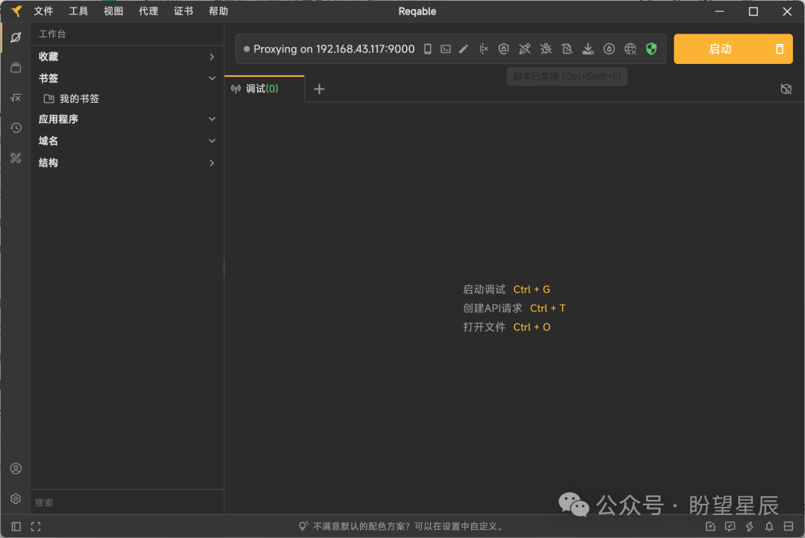Image resolution: width=805 pixels, height=538 pixels.
Task: Open the collections stack icon in sidebar
Action: 16,67
